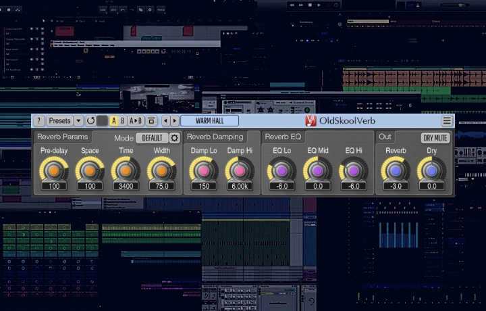Click the Pre-delay value field 100
The width and height of the screenshot is (486, 311).
54,186
